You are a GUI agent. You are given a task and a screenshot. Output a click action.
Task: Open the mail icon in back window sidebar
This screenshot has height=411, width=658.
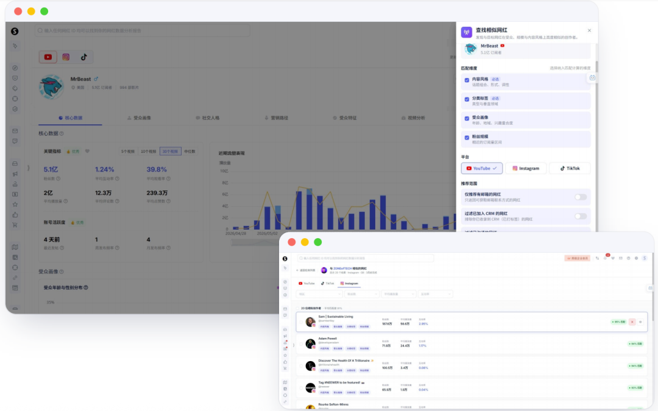point(15,132)
